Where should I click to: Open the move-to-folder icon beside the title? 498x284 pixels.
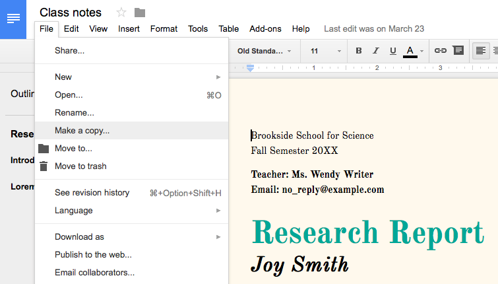140,13
